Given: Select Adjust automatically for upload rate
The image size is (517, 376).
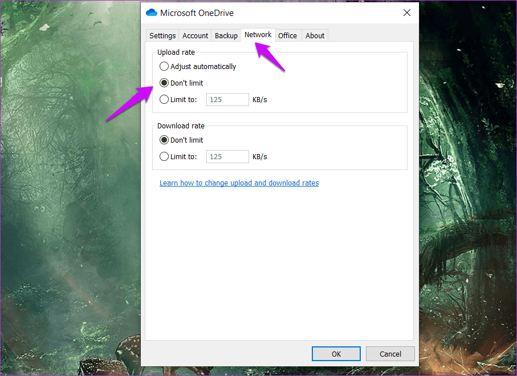Looking at the screenshot, I should click(x=198, y=66).
